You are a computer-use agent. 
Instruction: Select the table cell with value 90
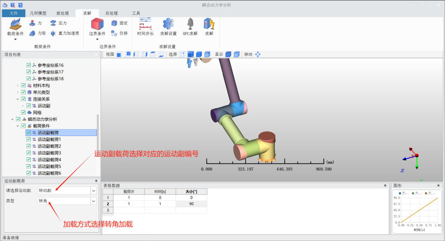[191, 204]
